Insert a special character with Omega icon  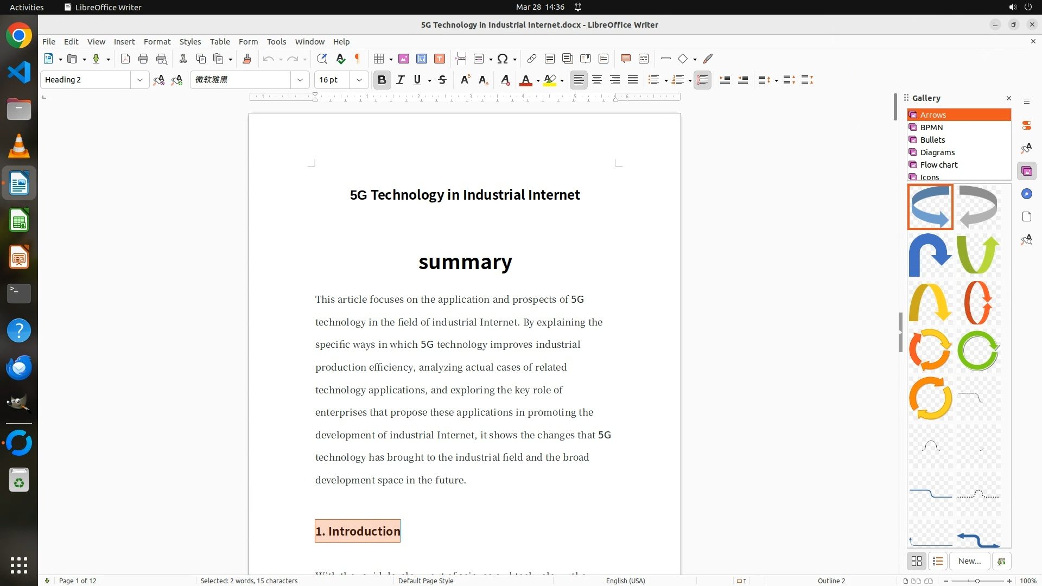(503, 59)
